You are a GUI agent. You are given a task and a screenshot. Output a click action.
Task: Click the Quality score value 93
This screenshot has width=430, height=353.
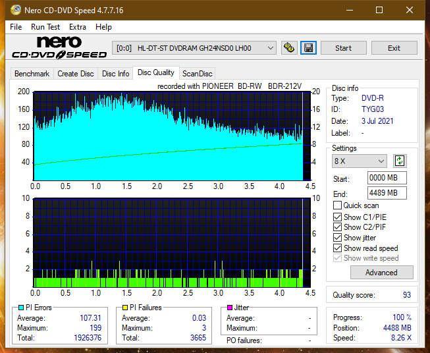click(407, 295)
